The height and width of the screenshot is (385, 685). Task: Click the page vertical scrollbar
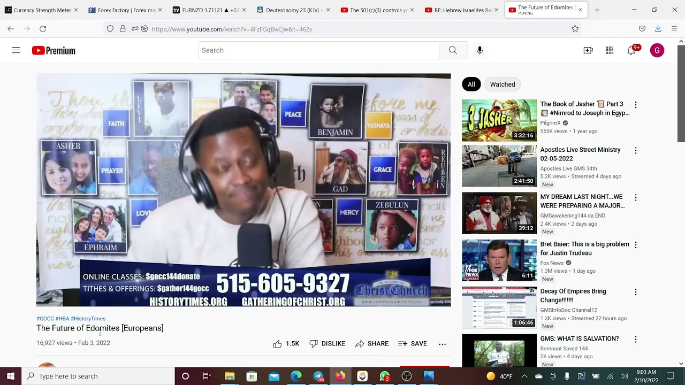pyautogui.click(x=681, y=94)
